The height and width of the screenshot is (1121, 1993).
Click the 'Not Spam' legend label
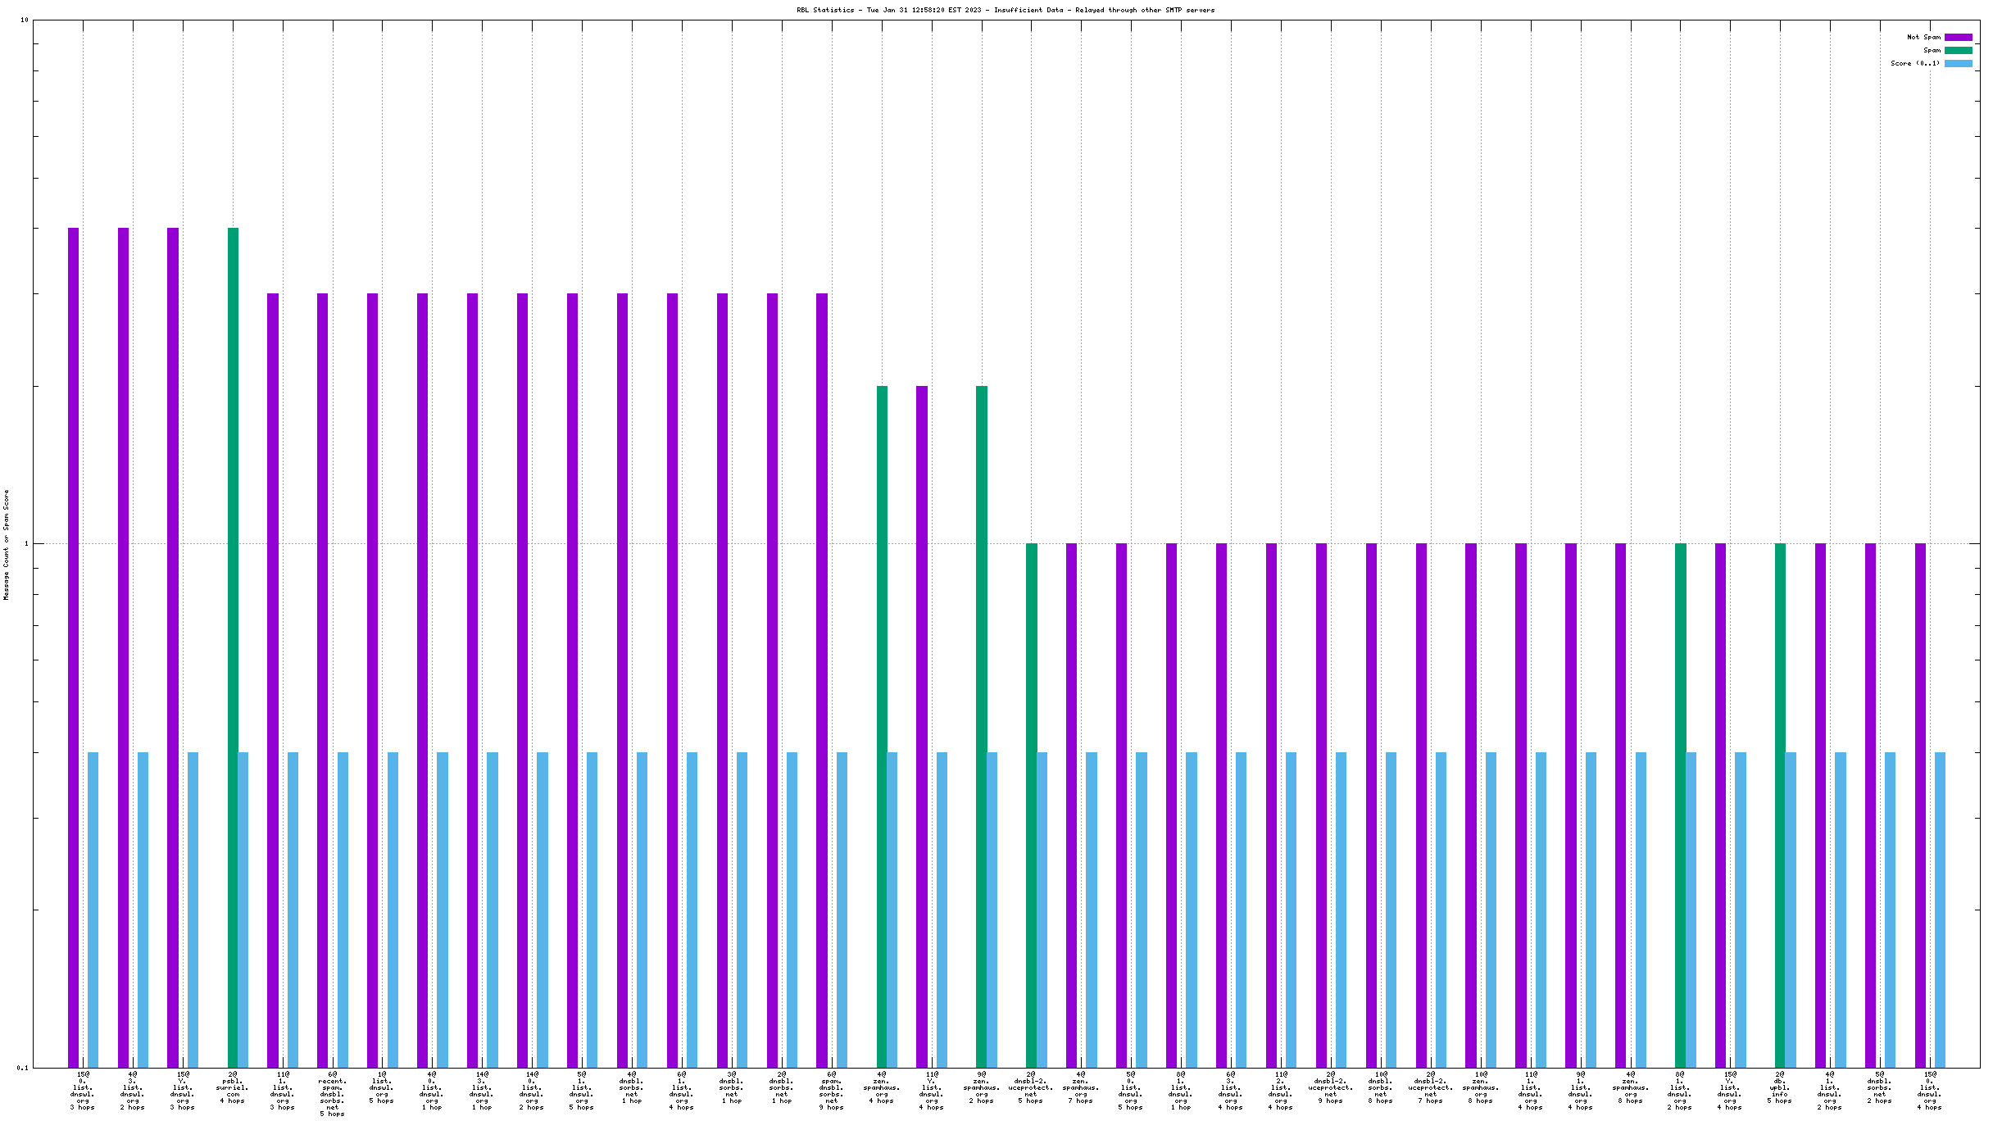tap(1923, 37)
